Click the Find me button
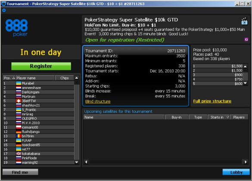 click(20, 172)
